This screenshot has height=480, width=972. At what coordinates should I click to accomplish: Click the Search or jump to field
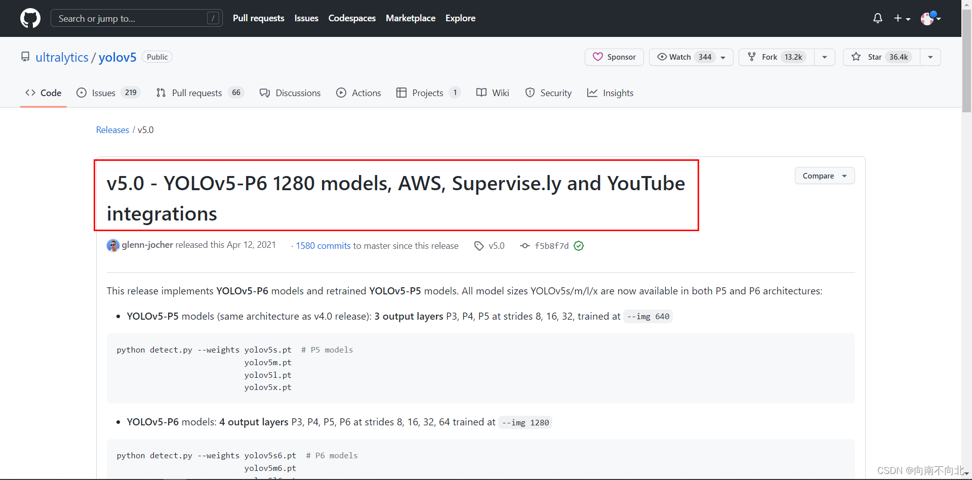tap(137, 18)
